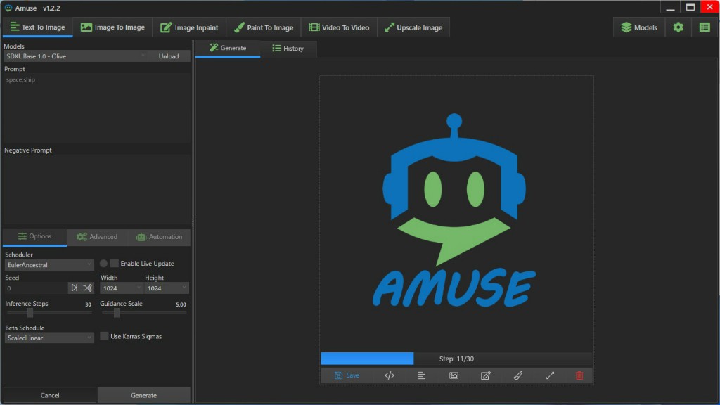Enable the Live Update checkbox
Screen dimensions: 720x405
(115, 264)
